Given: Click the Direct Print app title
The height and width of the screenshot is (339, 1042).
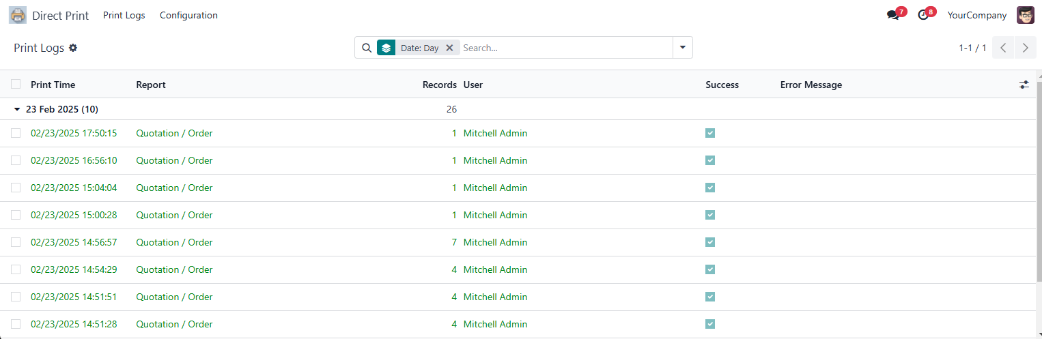Looking at the screenshot, I should [60, 15].
